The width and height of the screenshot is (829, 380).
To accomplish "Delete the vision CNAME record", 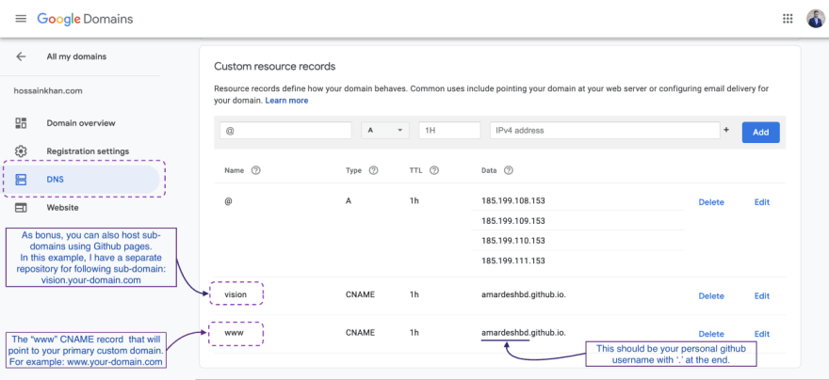I will click(711, 296).
